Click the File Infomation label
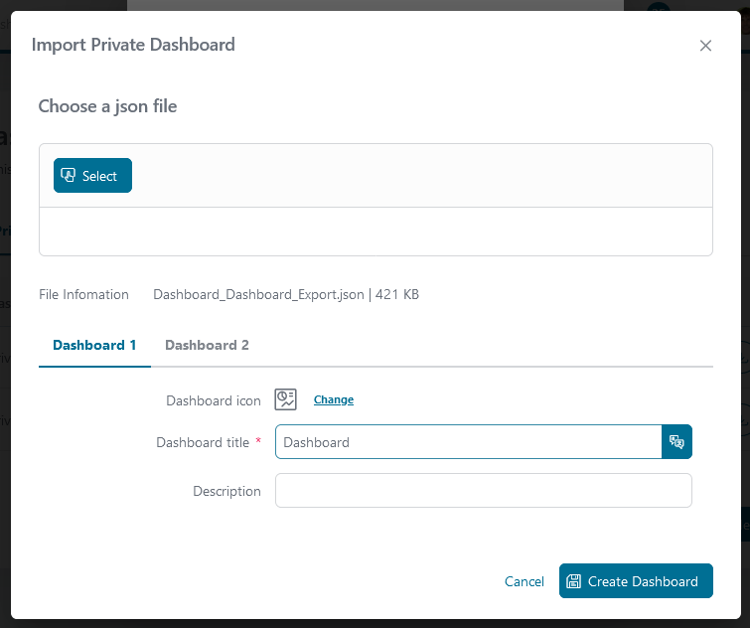The width and height of the screenshot is (750, 628). coord(83,294)
